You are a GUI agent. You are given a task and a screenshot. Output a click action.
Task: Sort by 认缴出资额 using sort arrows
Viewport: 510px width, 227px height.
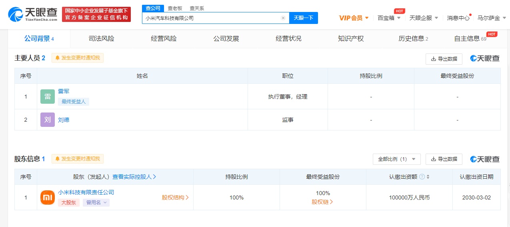[x=428, y=177]
